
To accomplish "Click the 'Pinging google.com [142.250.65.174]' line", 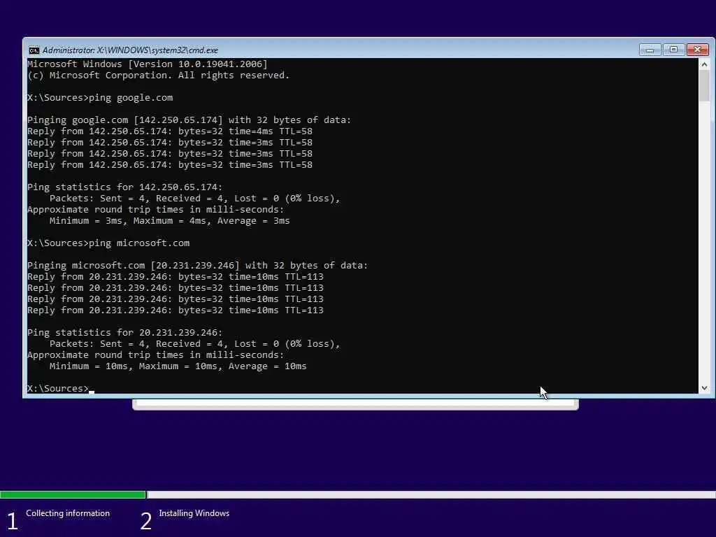I will 189,120.
